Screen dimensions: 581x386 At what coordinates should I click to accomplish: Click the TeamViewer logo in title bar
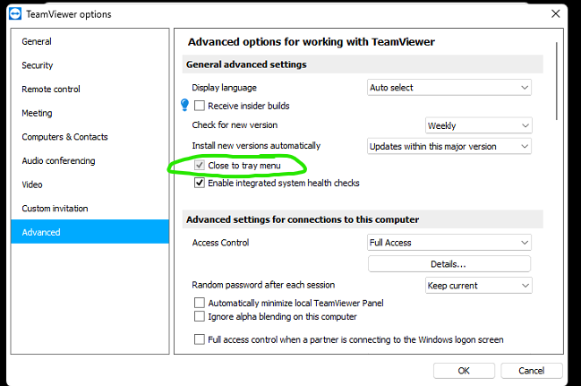[15, 13]
